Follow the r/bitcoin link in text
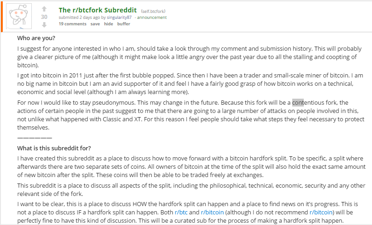The width and height of the screenshot is (372, 225). (212, 212)
